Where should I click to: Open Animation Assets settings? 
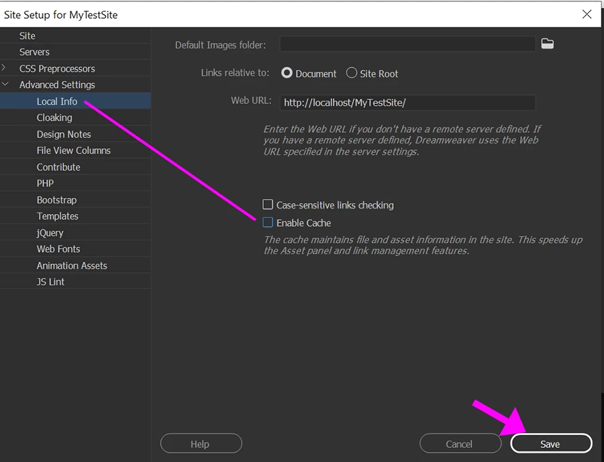[x=75, y=266]
